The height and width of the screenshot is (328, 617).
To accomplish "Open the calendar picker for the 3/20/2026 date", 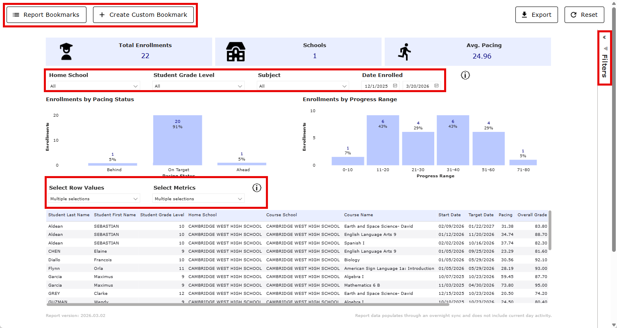I will [435, 86].
